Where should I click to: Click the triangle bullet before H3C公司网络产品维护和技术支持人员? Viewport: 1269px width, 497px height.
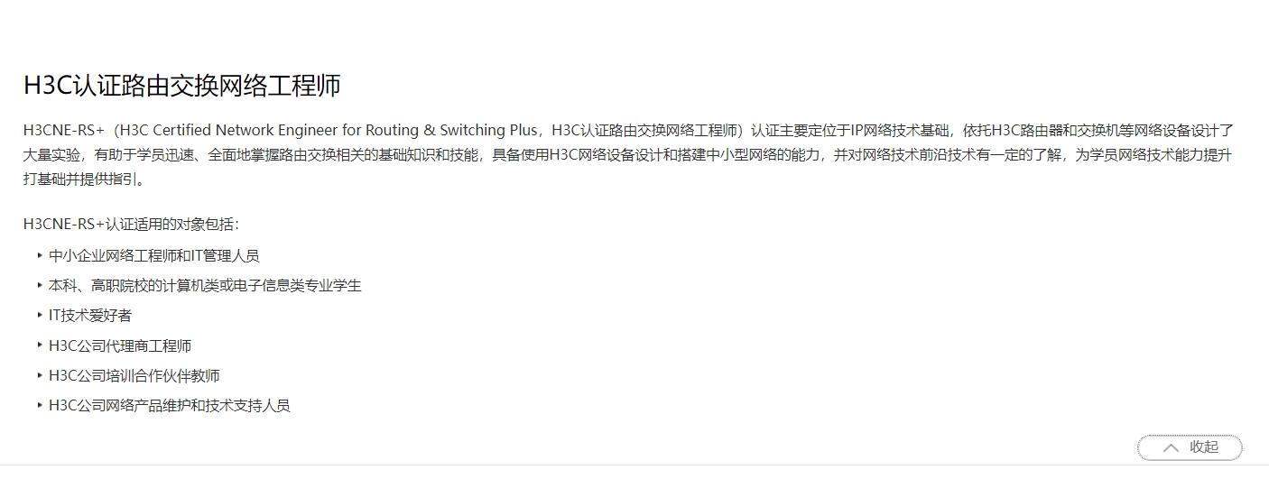click(40, 405)
